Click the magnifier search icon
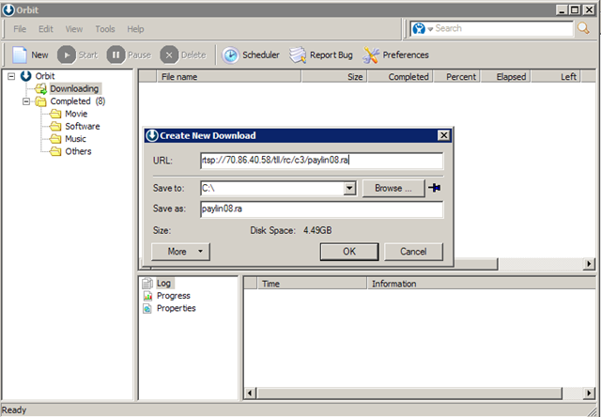The height and width of the screenshot is (417, 601). click(x=583, y=28)
